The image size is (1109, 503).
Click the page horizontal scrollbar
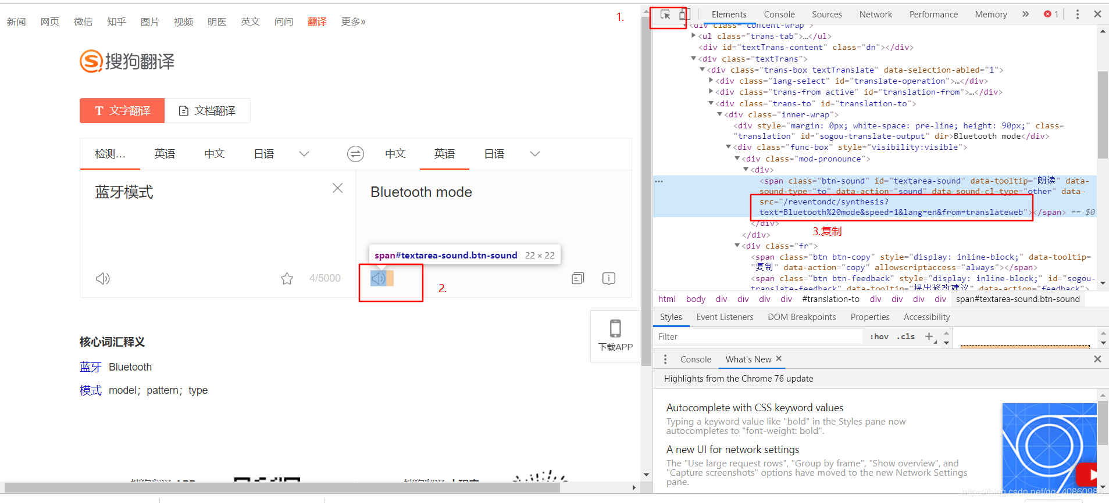[282, 487]
